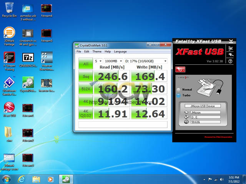Click the JMicron vendor field
Image resolution: width=246 pixels, height=184 pixels.
[205, 112]
